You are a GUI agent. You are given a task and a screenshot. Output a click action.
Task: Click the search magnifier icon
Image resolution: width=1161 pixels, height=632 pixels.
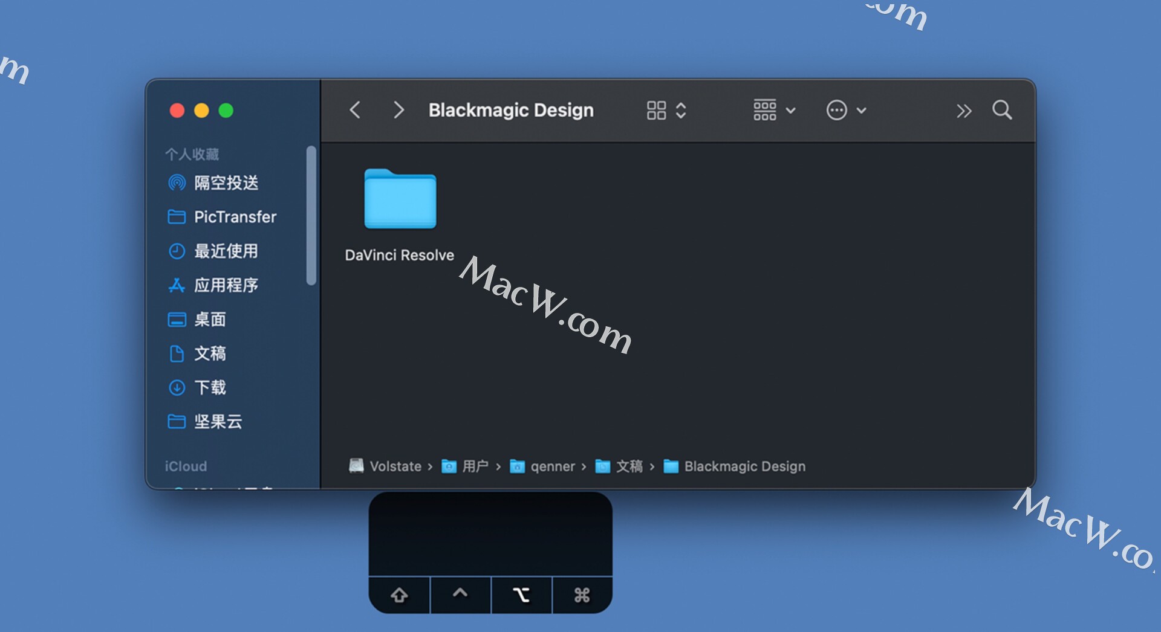pyautogui.click(x=1002, y=110)
